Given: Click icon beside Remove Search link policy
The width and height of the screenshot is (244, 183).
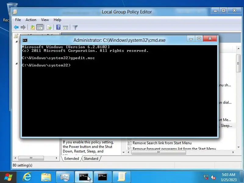Looking at the screenshot, I should [x=129, y=143].
